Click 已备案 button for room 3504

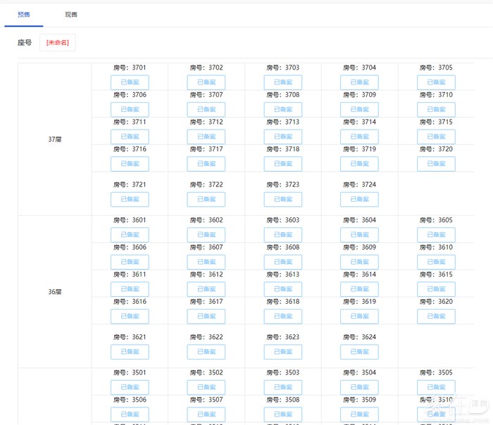coord(359,387)
